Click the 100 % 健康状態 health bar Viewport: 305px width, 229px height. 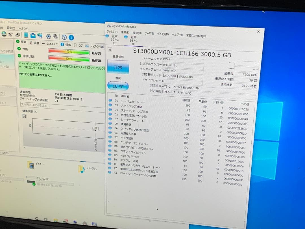(69, 59)
